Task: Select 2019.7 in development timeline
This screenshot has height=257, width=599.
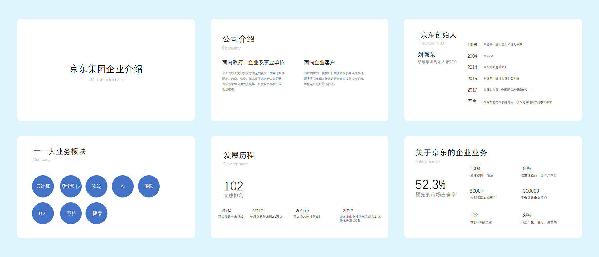Action: pyautogui.click(x=302, y=211)
